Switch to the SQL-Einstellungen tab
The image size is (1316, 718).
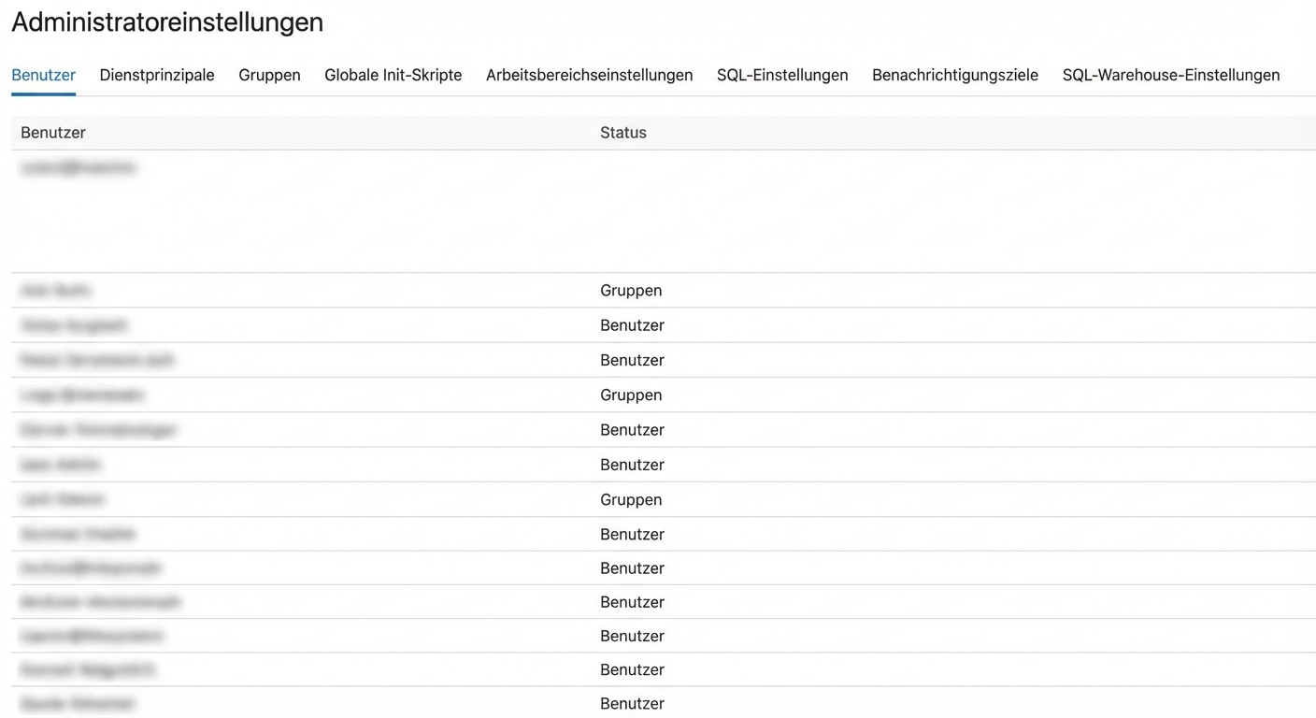[781, 75]
